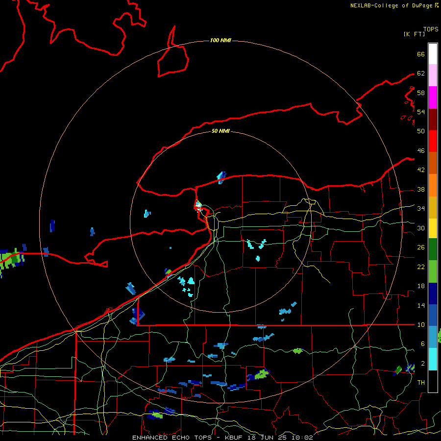
Task: Pick the cyan legend swatch
Action: (433, 359)
